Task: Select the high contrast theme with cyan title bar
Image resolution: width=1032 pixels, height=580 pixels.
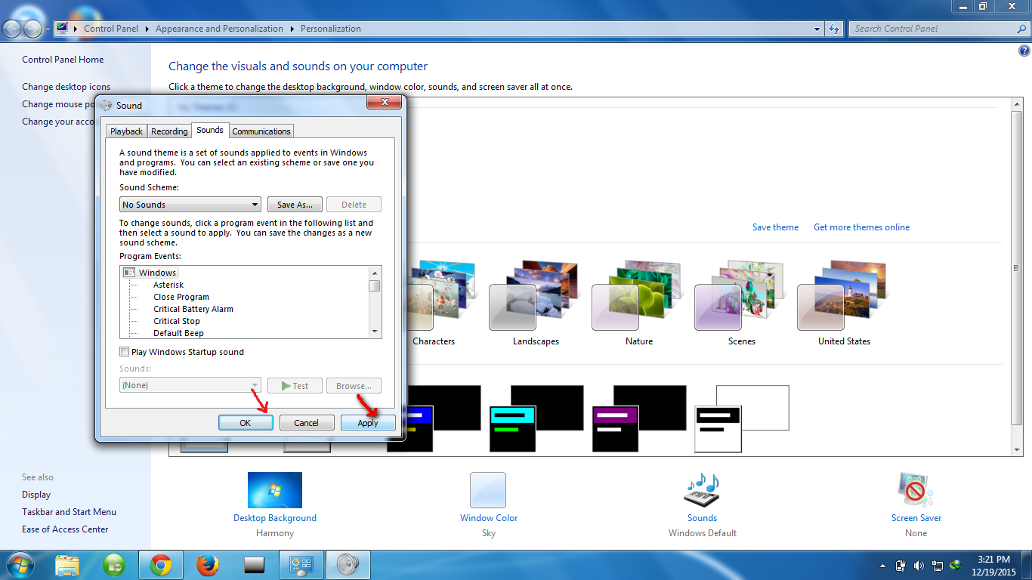Action: 536,418
